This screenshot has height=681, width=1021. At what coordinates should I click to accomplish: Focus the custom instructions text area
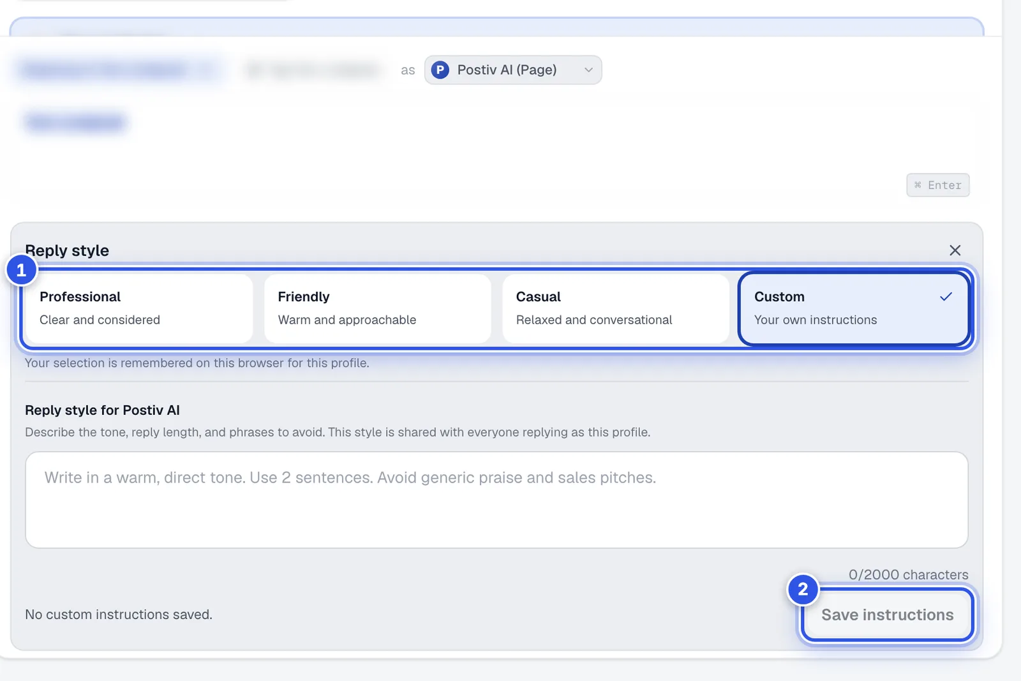pos(496,500)
